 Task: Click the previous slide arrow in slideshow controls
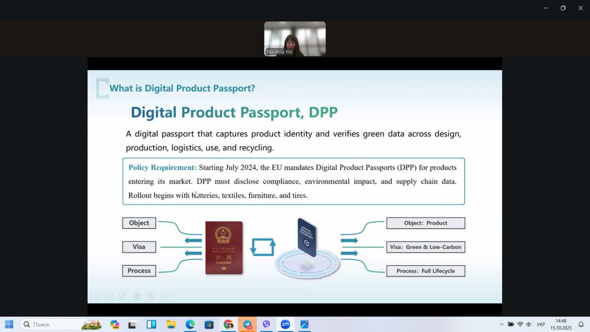click(x=94, y=296)
